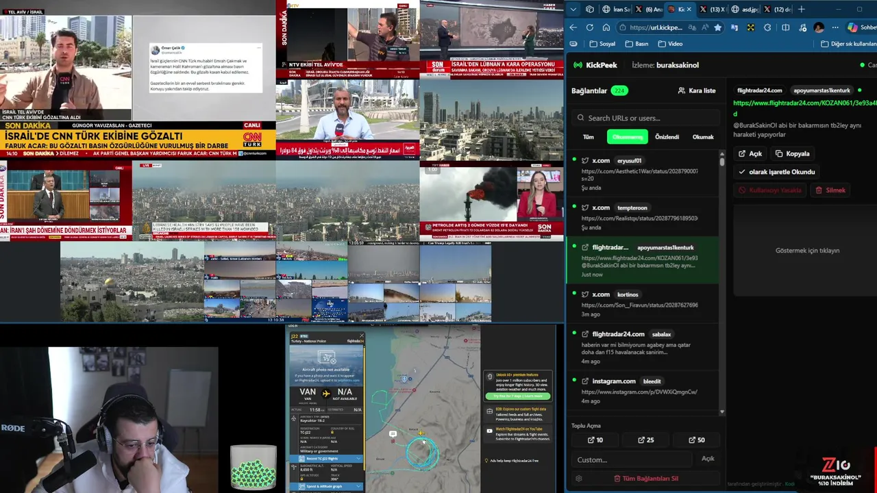Viewport: 877px width, 493px height.
Task: Close the Flightradar24 J22 aircraft panel
Action: pos(361,336)
